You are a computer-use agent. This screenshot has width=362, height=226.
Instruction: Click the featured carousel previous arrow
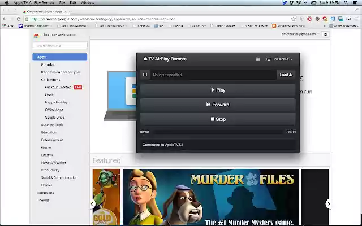tap(92, 204)
